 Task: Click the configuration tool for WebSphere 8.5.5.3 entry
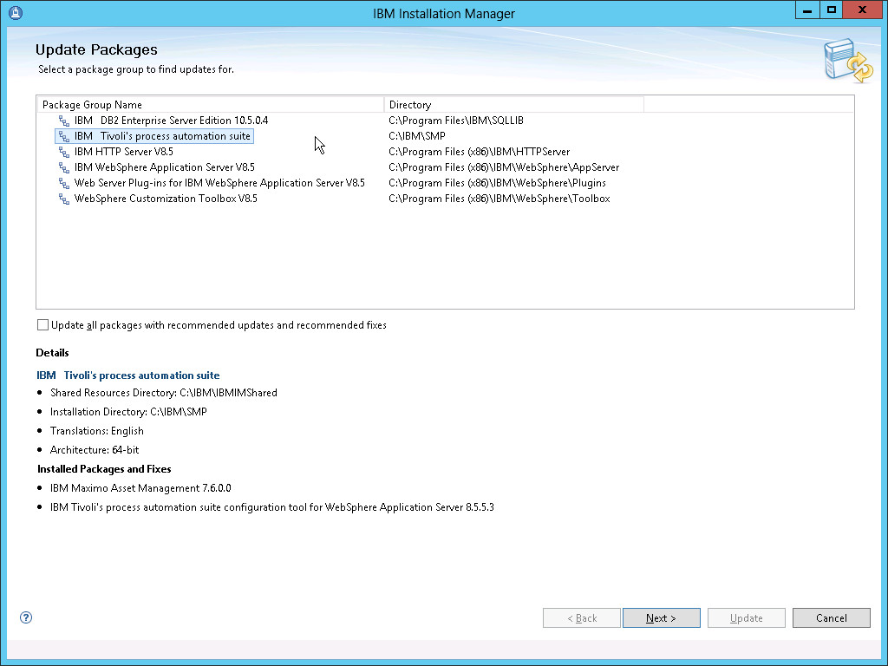(x=271, y=507)
